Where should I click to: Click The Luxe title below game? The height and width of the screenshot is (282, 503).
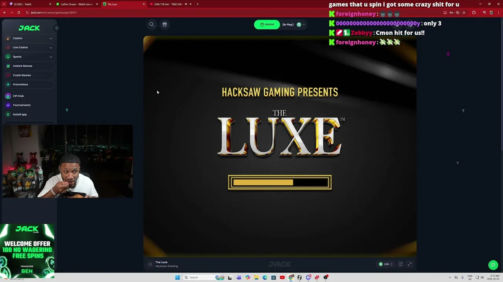(161, 262)
